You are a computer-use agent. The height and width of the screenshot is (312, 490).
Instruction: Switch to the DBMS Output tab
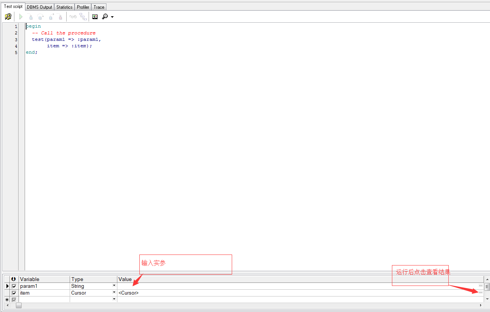[x=39, y=7]
